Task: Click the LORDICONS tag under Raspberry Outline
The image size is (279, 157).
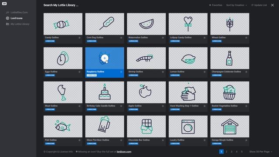Action: tap(92, 75)
